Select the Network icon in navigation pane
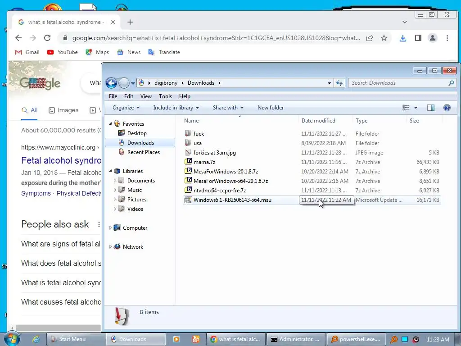461x346 pixels. (x=117, y=246)
